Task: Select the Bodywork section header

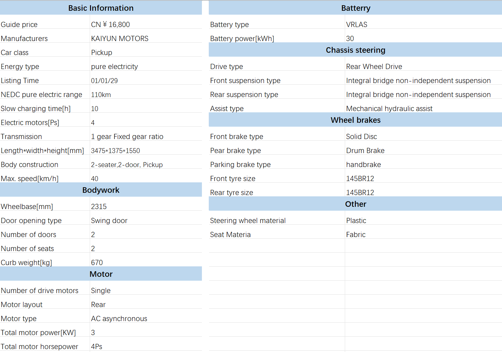Action: point(101,190)
